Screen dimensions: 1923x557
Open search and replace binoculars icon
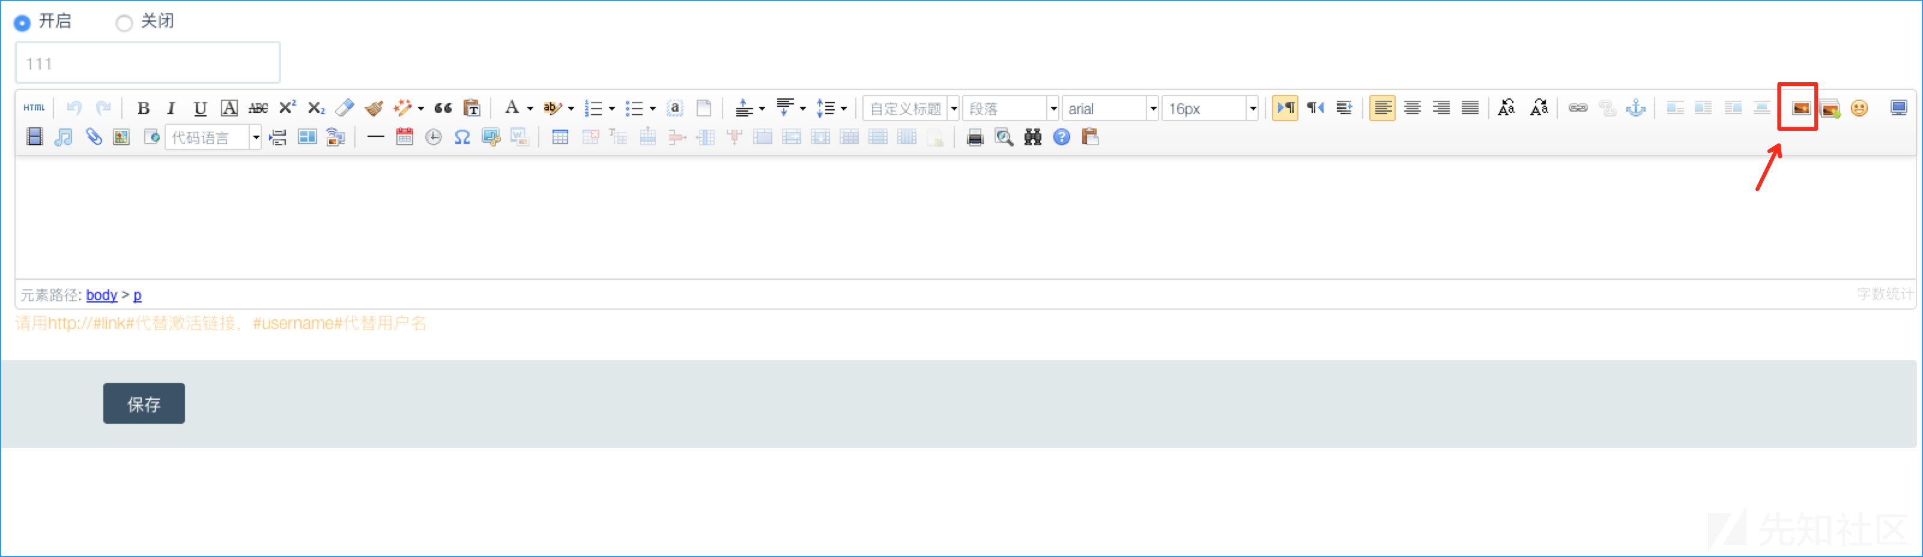point(1032,137)
